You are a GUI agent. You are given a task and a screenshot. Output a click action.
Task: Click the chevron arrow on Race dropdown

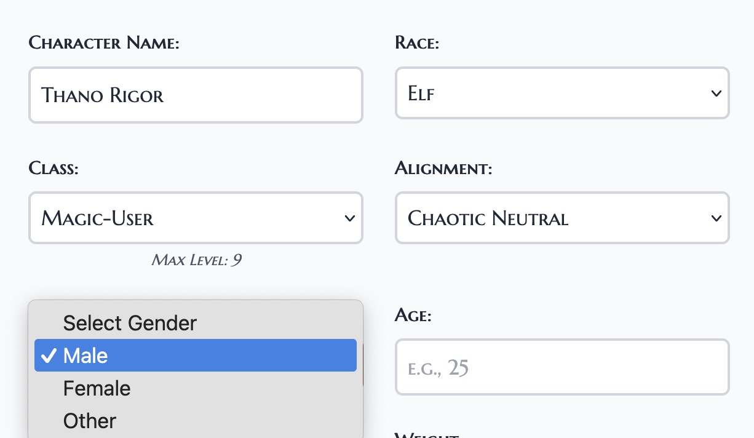[715, 94]
